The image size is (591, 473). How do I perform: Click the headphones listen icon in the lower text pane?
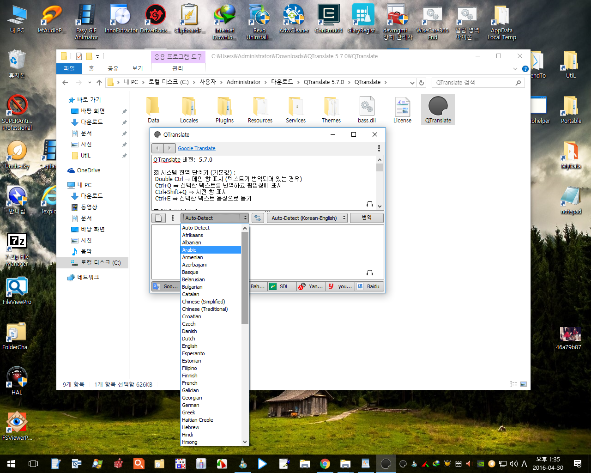click(369, 273)
